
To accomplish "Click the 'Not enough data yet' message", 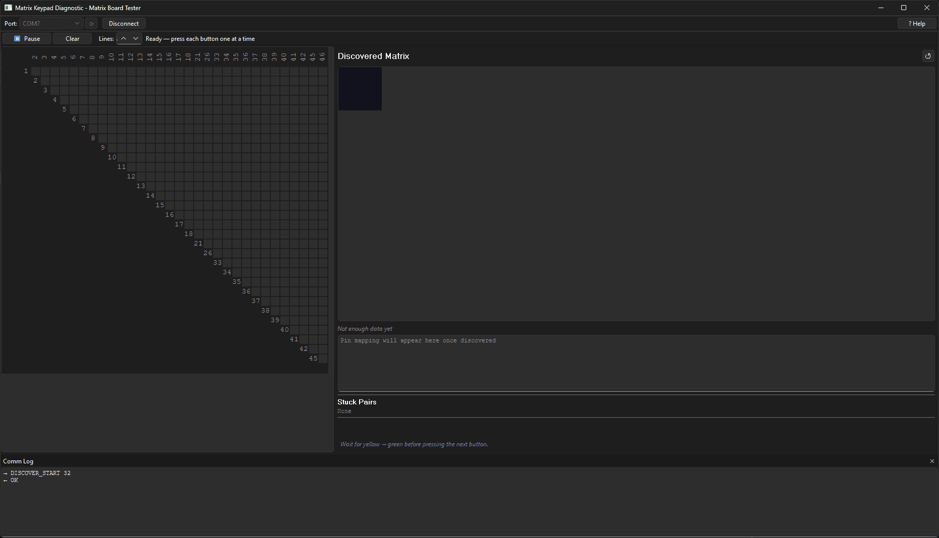I will pos(365,329).
